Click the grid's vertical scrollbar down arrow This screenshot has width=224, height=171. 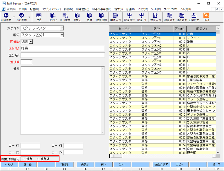218,153
